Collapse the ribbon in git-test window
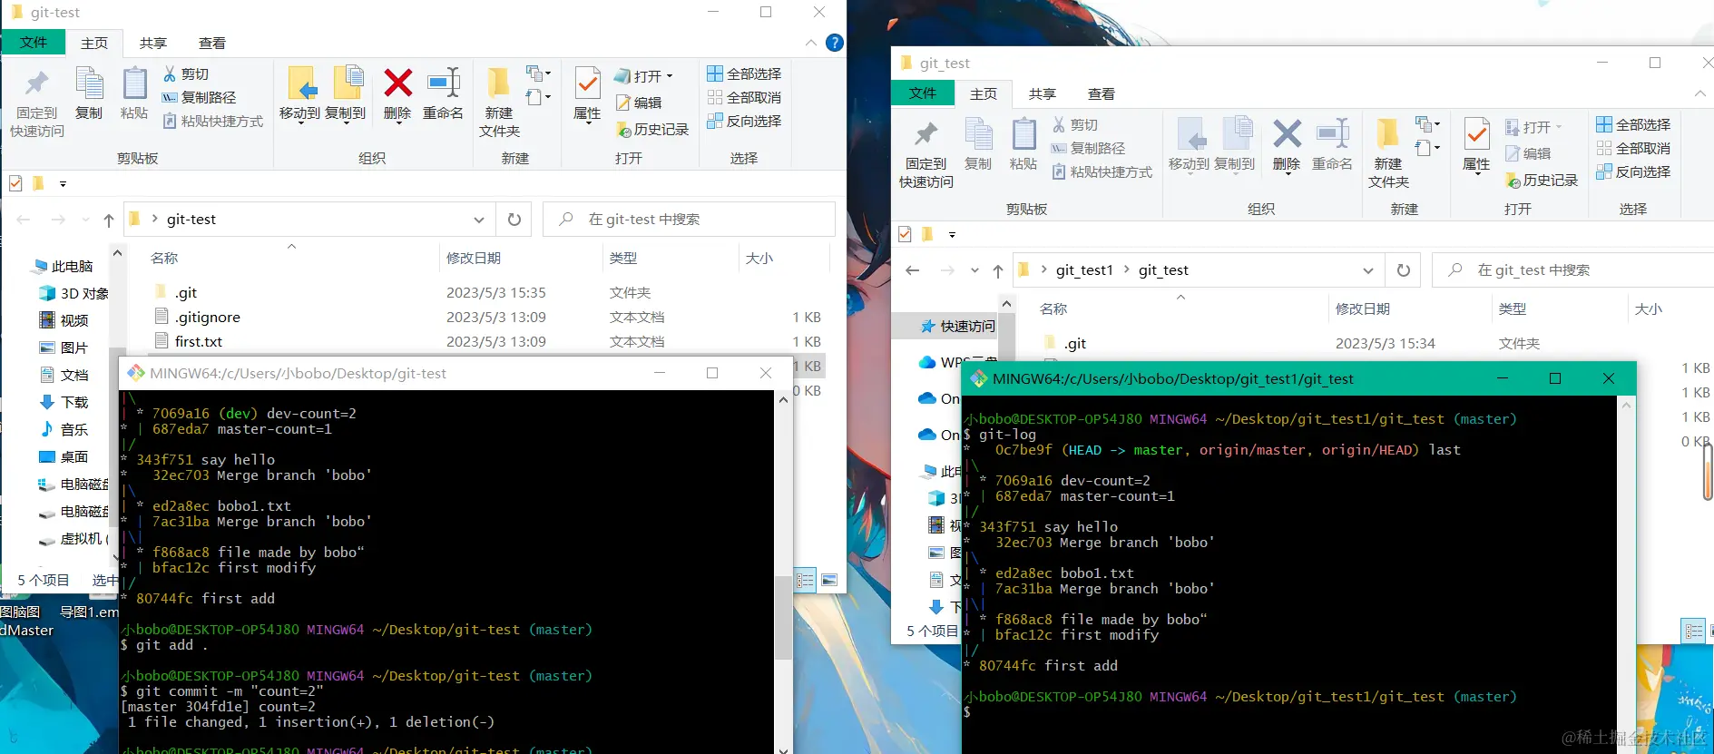 tap(810, 43)
